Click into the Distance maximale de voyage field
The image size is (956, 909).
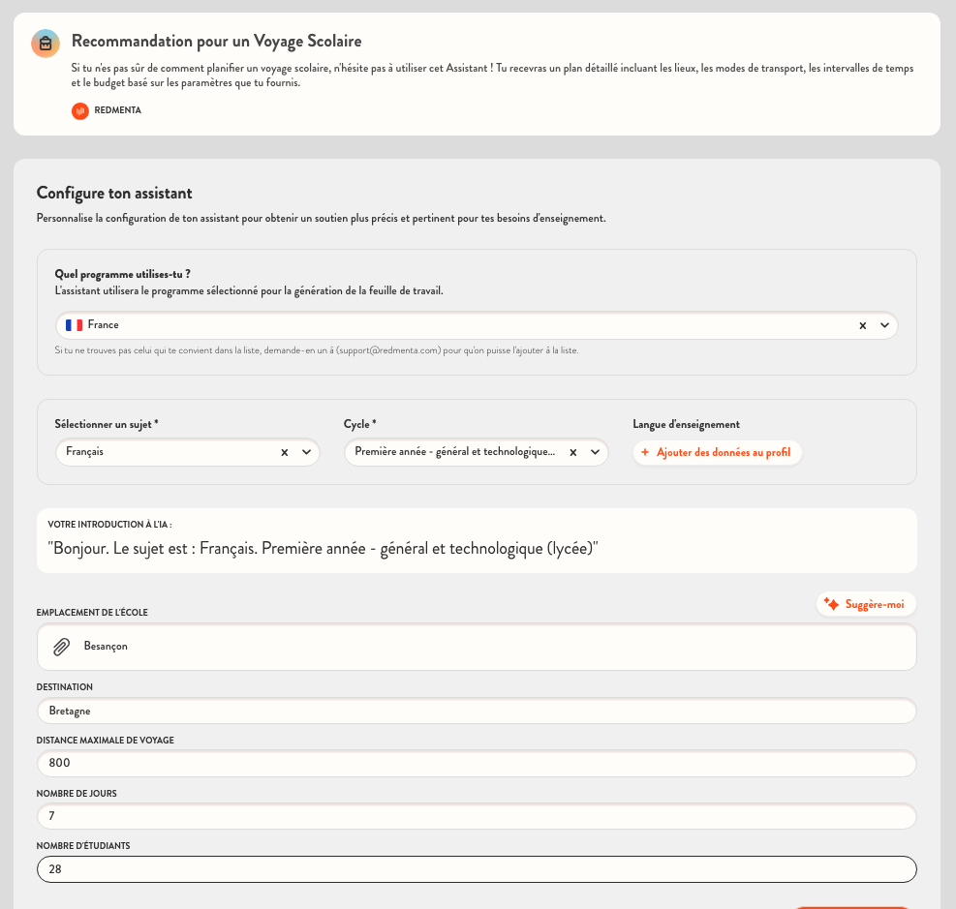[477, 763]
